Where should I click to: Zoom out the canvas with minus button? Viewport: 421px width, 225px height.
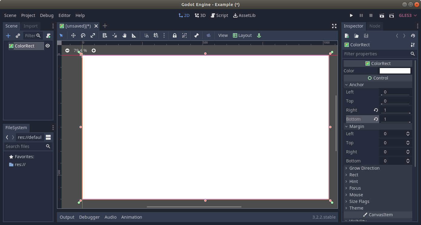67,51
